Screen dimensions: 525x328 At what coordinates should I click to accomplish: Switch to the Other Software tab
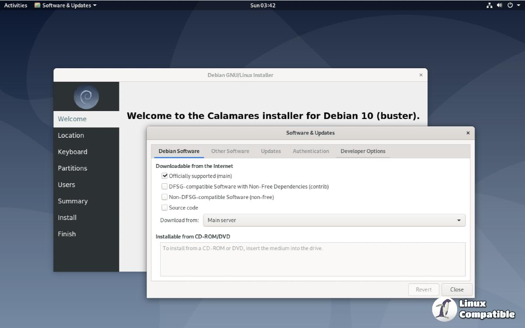pos(230,151)
